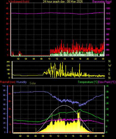Screen dimensions: 116x139
Task: Click wind direction axis value 90
Action: (x=9, y=74)
